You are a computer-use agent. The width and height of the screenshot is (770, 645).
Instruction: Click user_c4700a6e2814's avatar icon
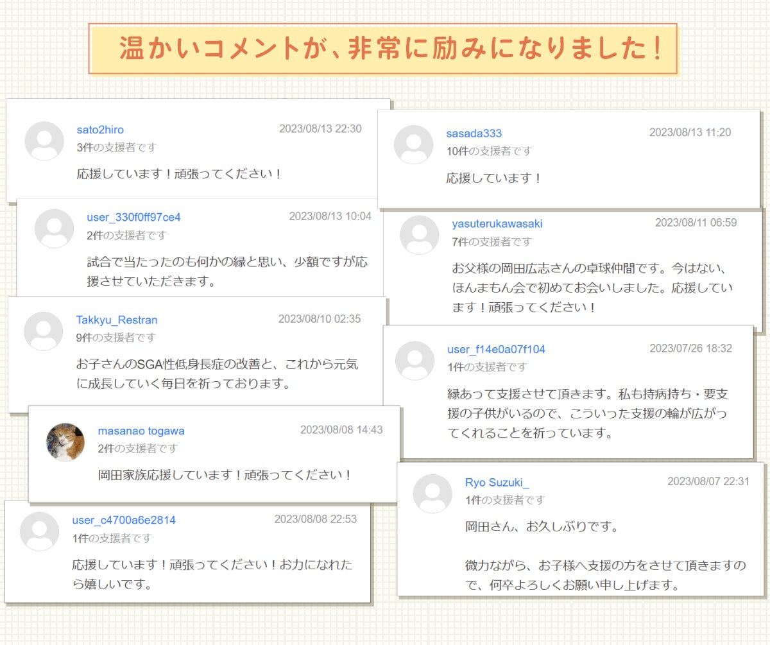click(x=39, y=531)
